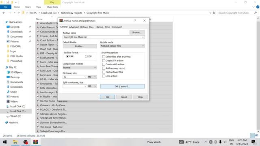The height and width of the screenshot is (146, 260).
Task: Click the Archive name text field
Action: tap(102, 37)
